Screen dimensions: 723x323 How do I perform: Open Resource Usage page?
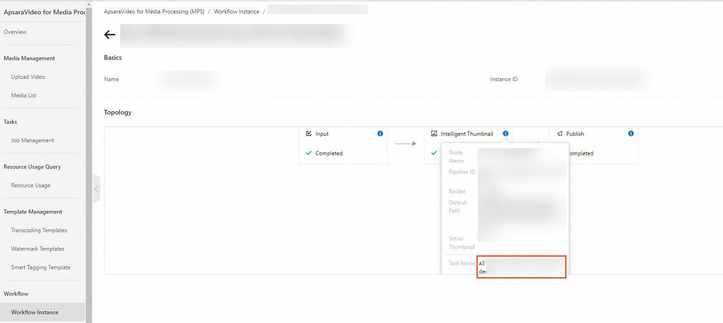click(31, 185)
